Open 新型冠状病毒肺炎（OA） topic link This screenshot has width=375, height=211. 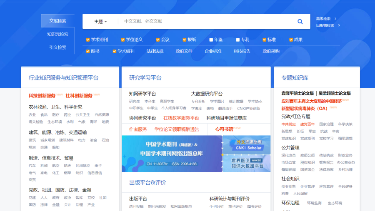[x=305, y=109]
